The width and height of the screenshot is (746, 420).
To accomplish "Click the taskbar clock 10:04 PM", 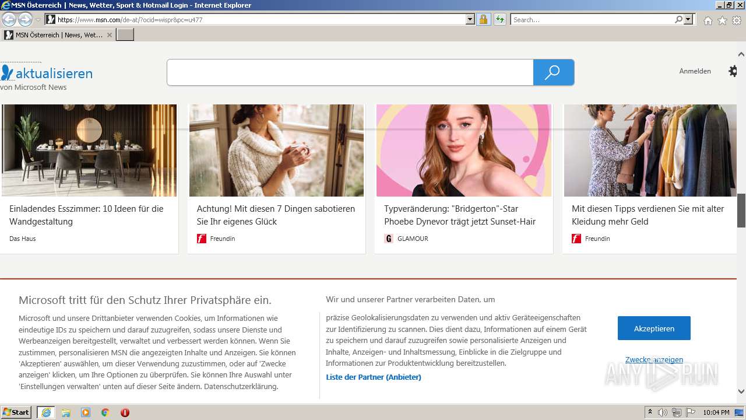I will click(x=716, y=412).
